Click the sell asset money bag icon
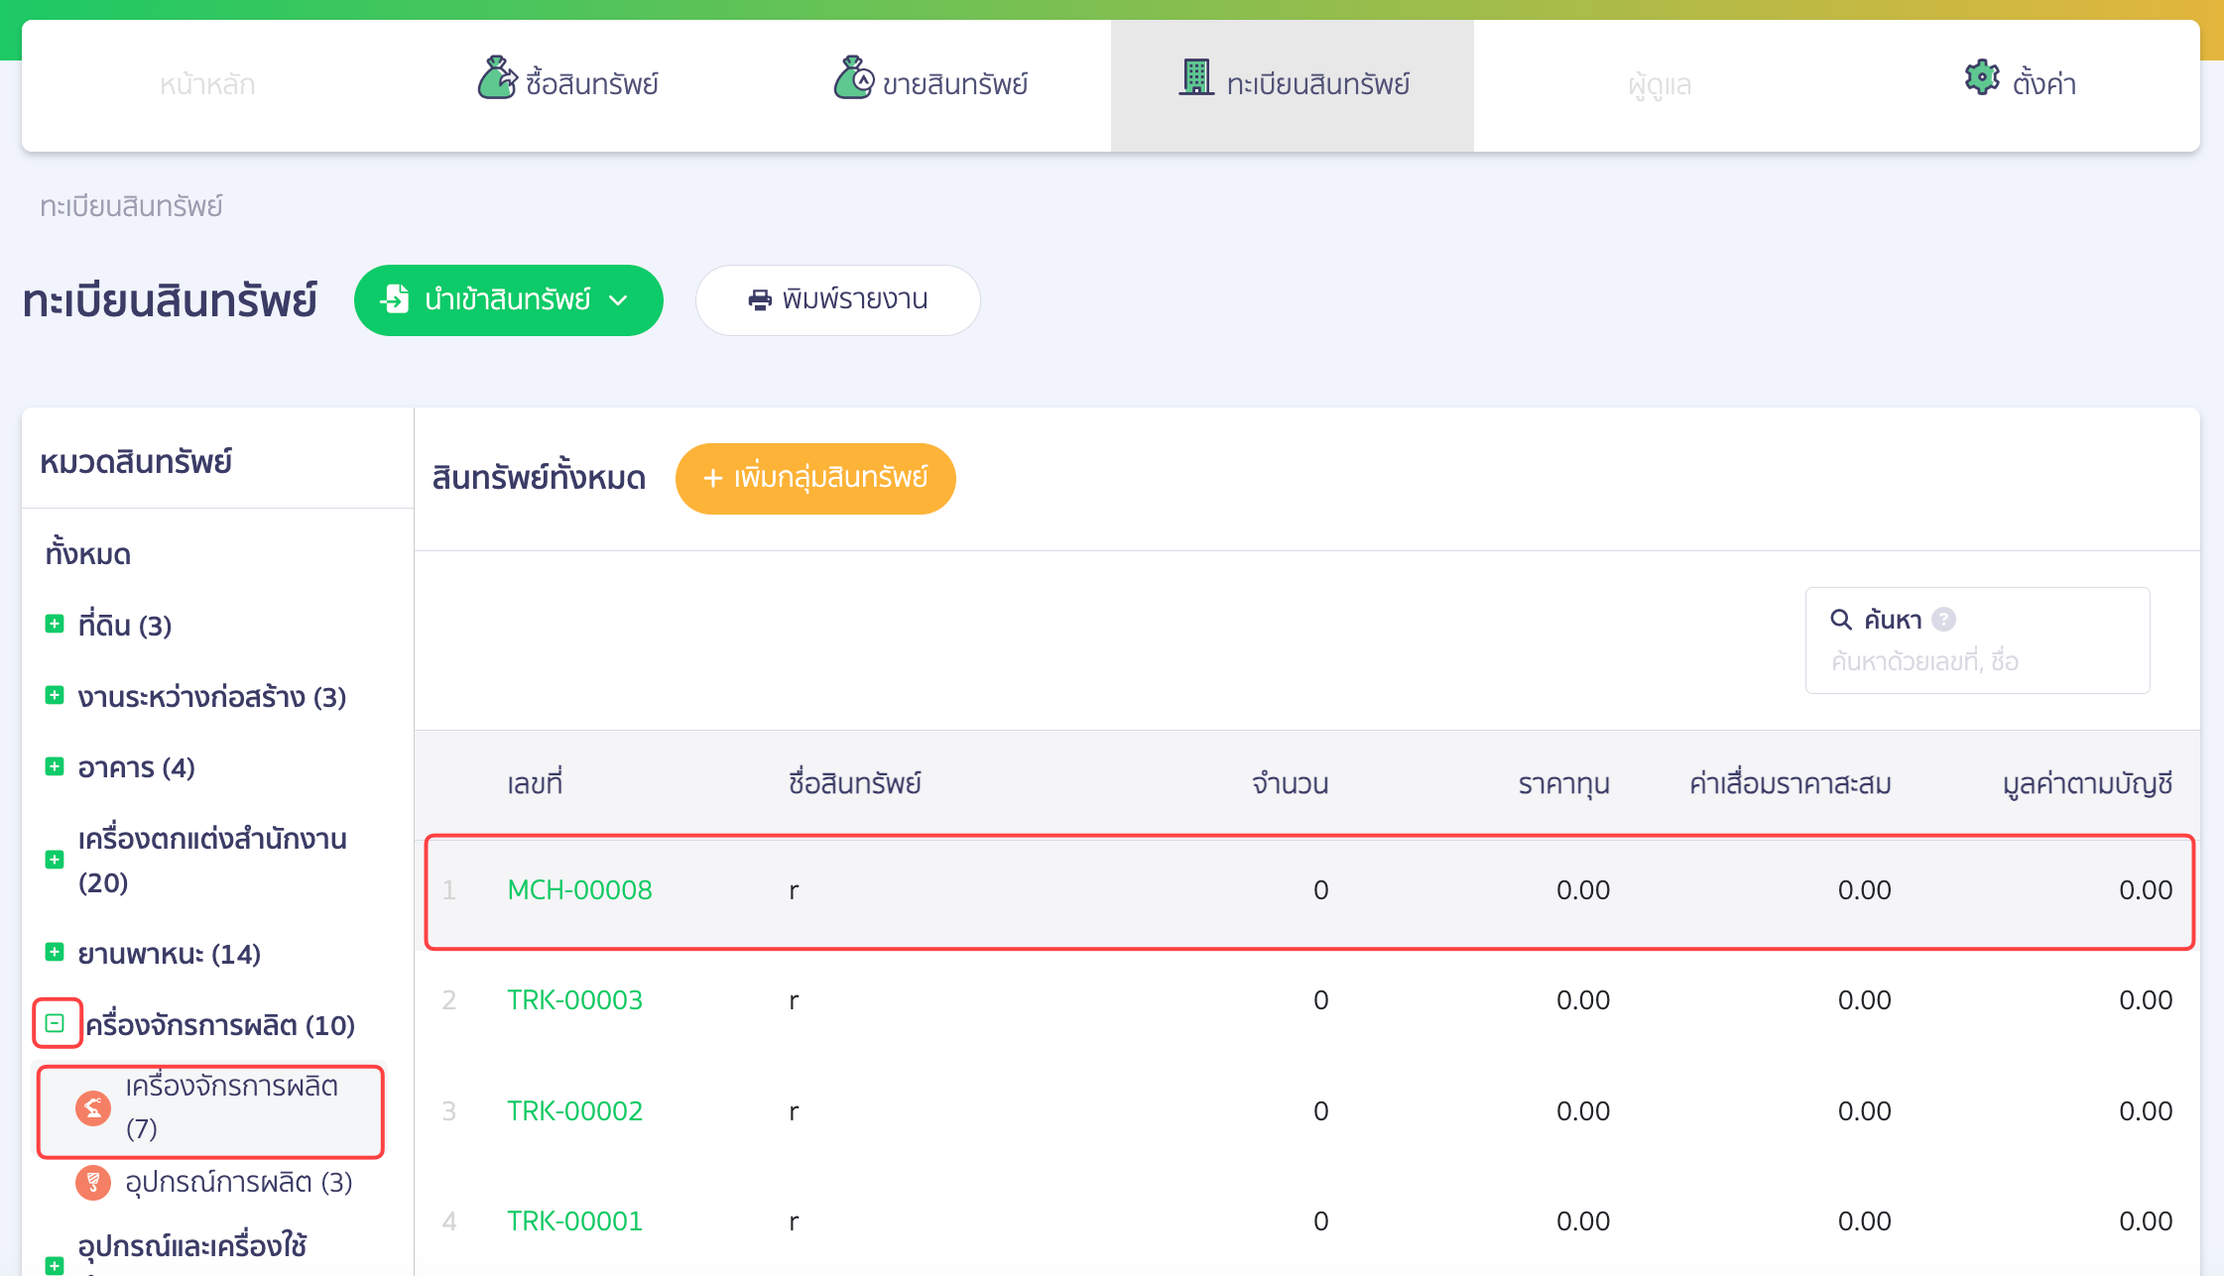Viewport: 2224px width, 1276px height. click(853, 78)
